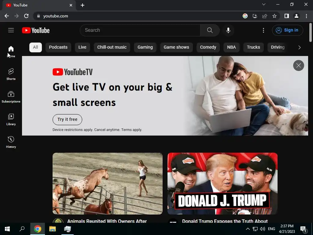
Task: Open the Donald J. Trump video thumbnail
Action: [223, 184]
